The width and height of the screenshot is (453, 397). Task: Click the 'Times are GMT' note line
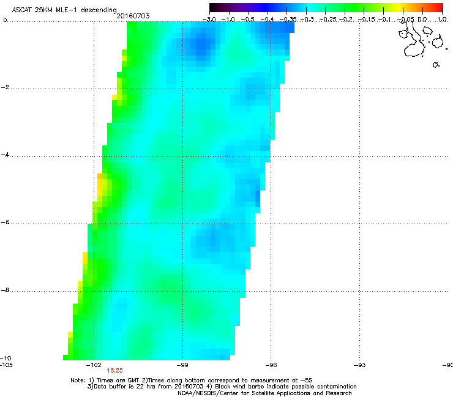(x=192, y=381)
